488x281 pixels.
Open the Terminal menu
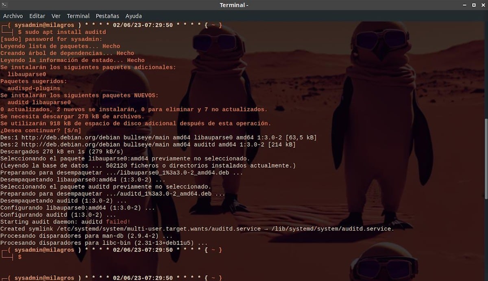click(78, 16)
